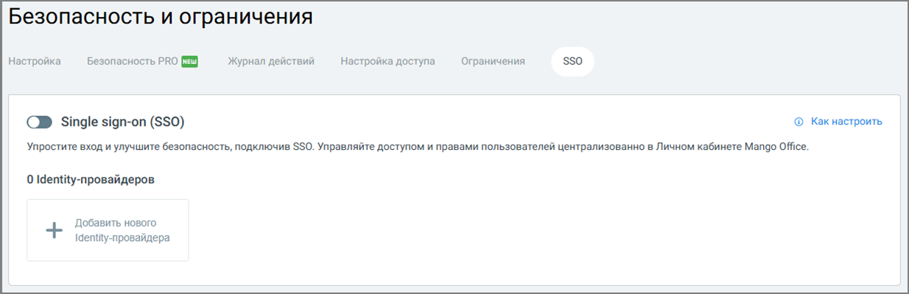Click the Безопасность и ограничения page title

[161, 17]
